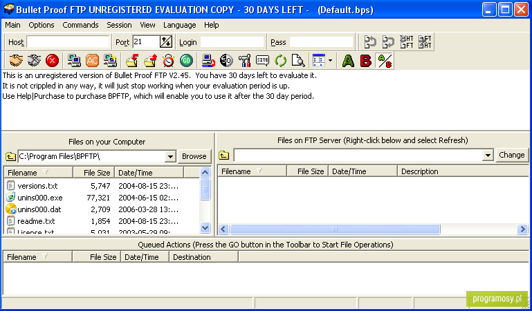Click the Host input field
Viewport: 532px width, 311px height.
68,42
